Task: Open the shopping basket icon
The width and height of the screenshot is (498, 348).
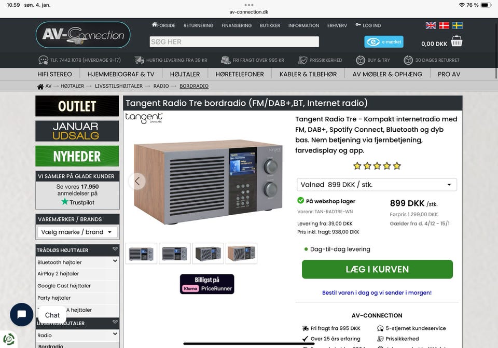Action: (457, 41)
